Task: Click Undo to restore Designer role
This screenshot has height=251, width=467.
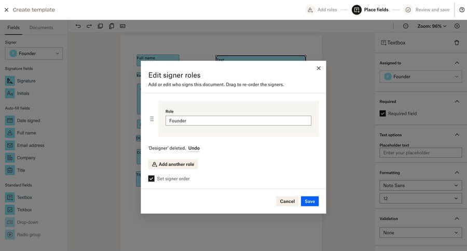Action: pos(194,148)
